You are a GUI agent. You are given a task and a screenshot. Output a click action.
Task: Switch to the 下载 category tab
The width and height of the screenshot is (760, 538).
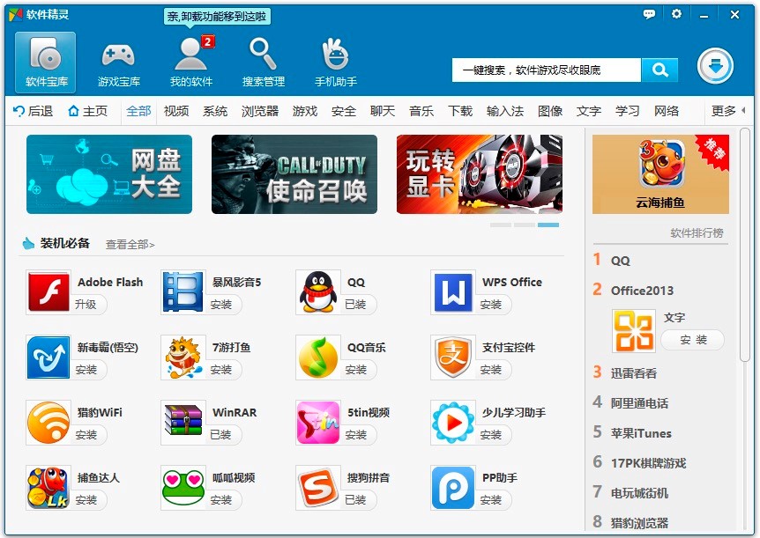point(460,111)
